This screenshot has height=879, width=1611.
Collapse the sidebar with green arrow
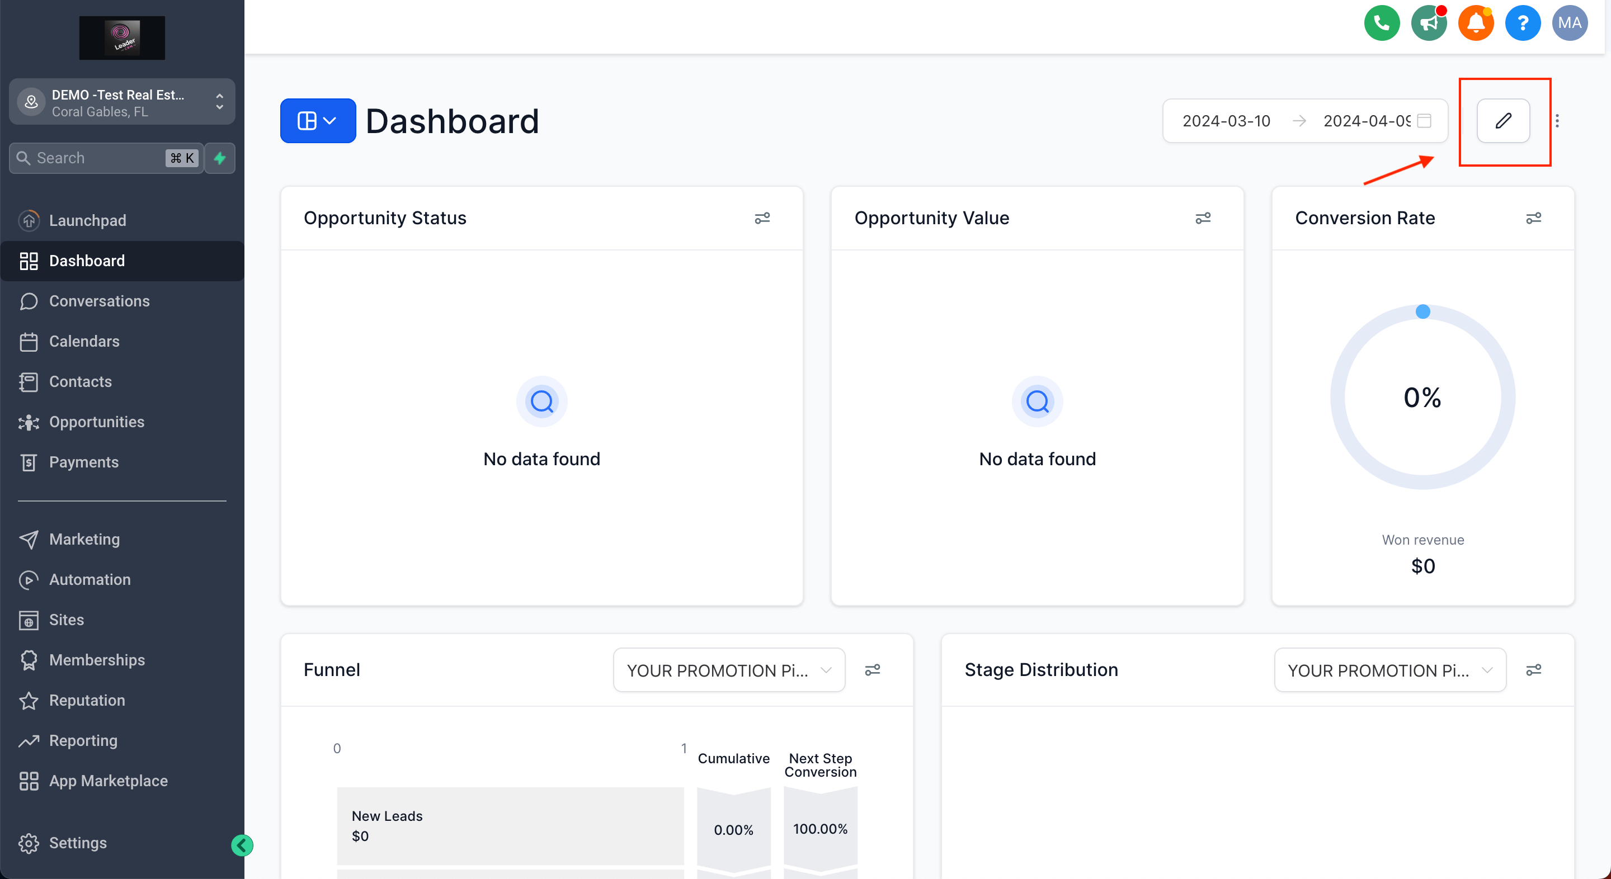[x=242, y=845]
